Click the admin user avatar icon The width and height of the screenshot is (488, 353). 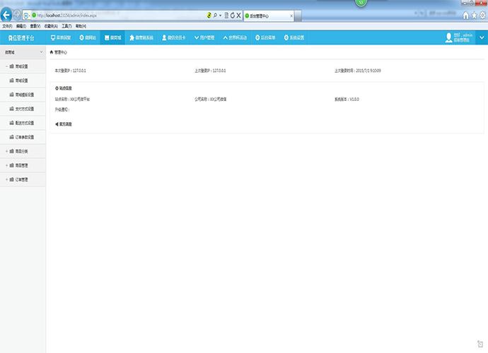click(x=448, y=37)
